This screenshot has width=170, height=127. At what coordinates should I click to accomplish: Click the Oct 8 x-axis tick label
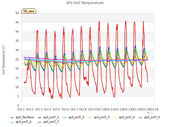(83, 109)
